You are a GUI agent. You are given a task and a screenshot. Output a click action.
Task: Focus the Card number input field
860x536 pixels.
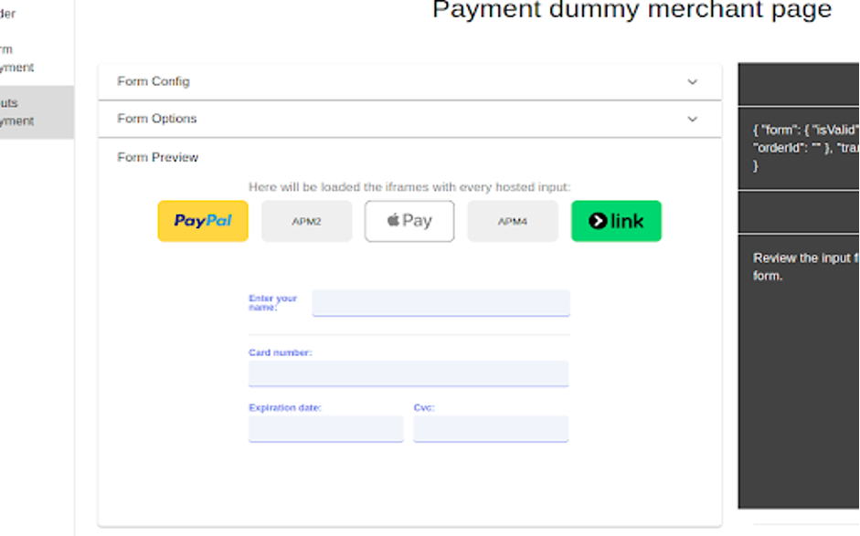(409, 373)
